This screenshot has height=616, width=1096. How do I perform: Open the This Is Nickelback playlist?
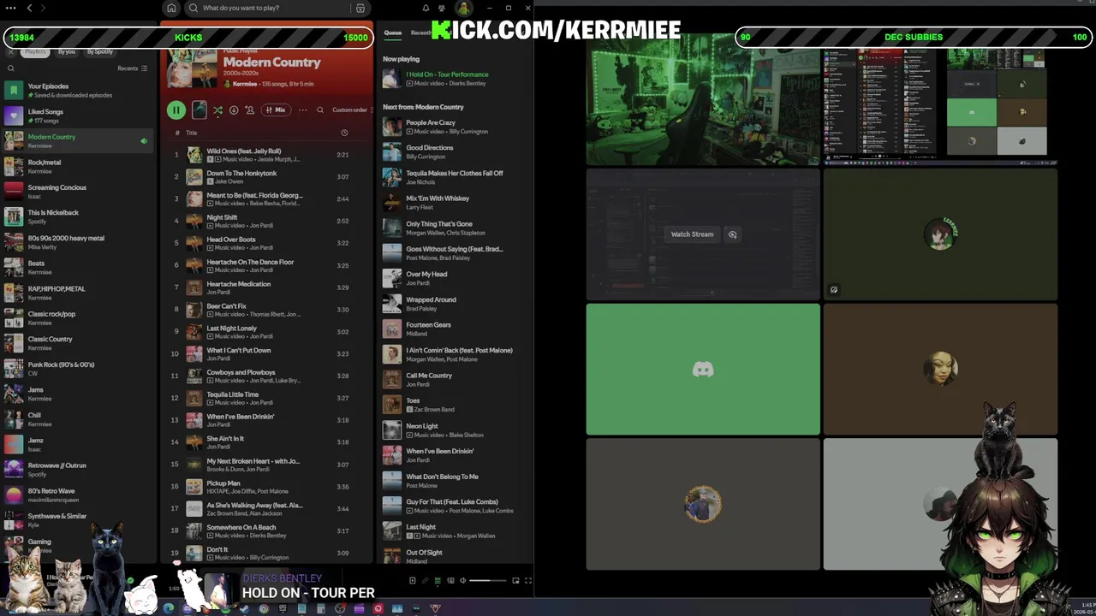pos(78,216)
